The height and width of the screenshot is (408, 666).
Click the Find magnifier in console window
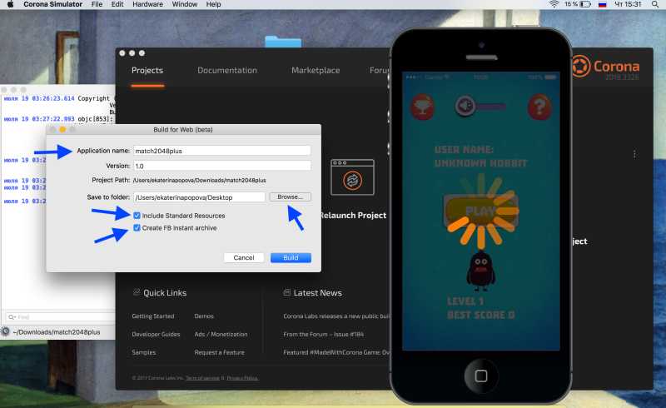click(x=12, y=317)
